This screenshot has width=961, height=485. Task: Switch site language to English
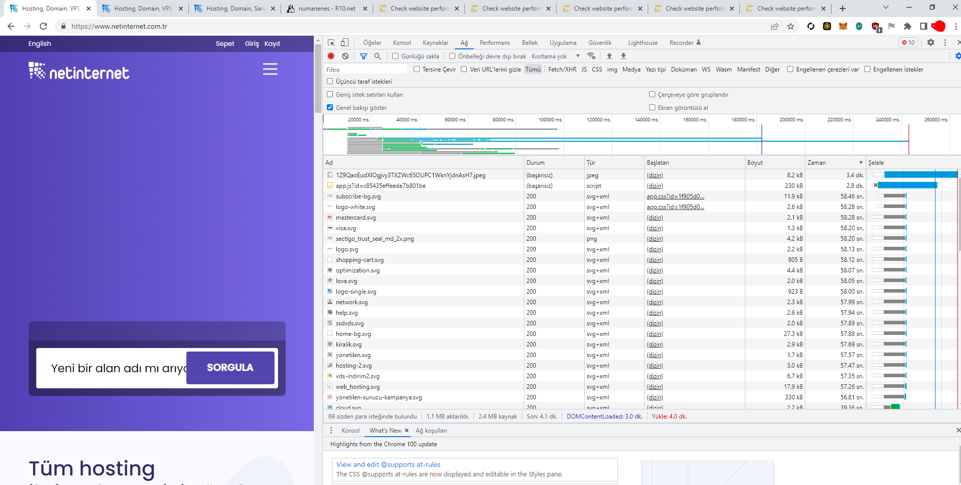[x=40, y=44]
